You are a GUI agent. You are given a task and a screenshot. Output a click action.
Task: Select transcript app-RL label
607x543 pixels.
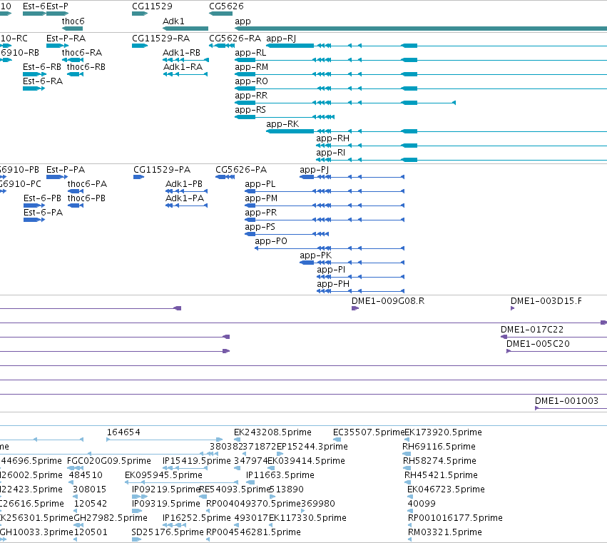[250, 53]
